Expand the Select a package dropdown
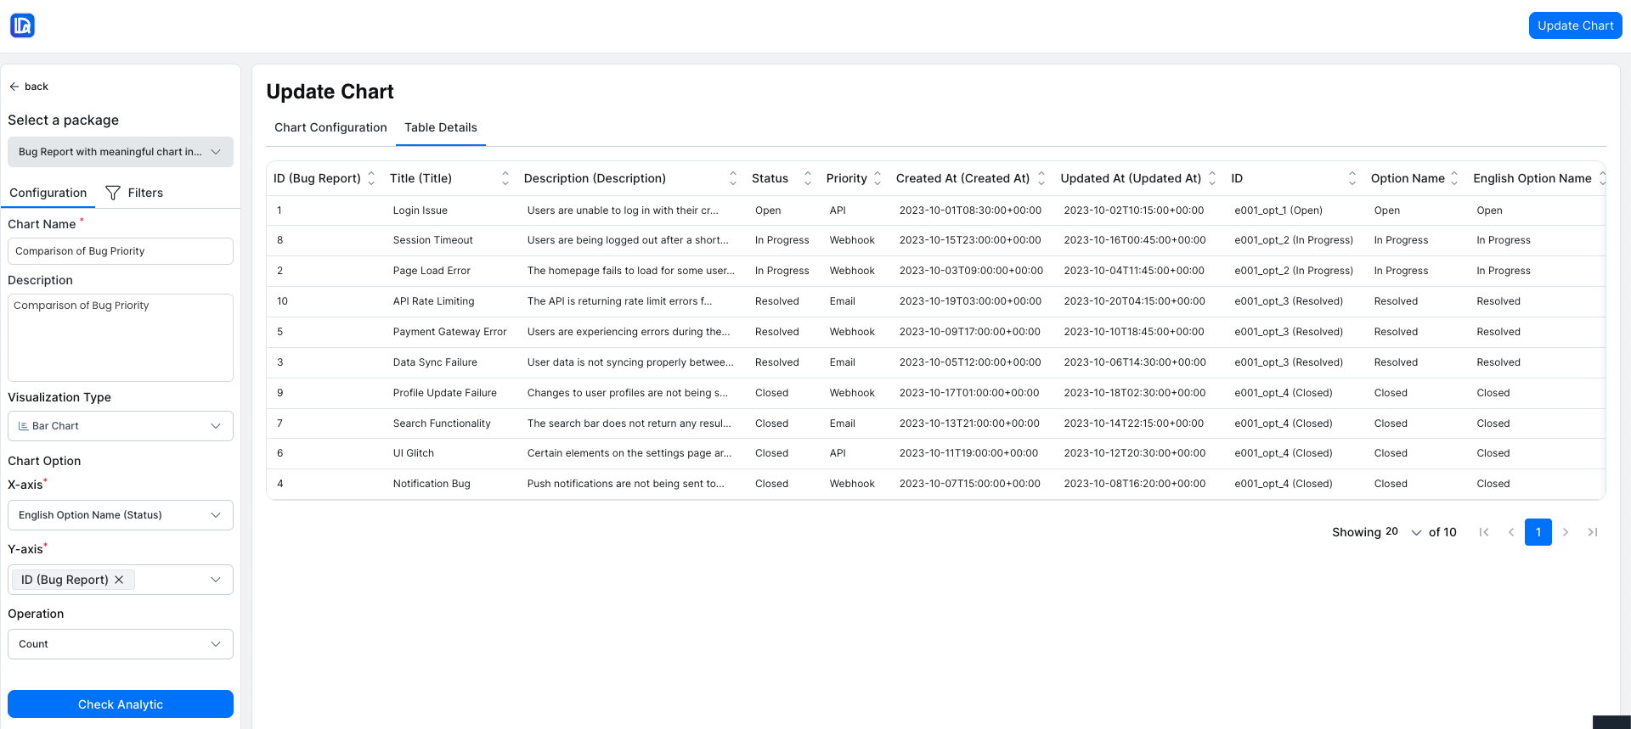 pyautogui.click(x=121, y=152)
